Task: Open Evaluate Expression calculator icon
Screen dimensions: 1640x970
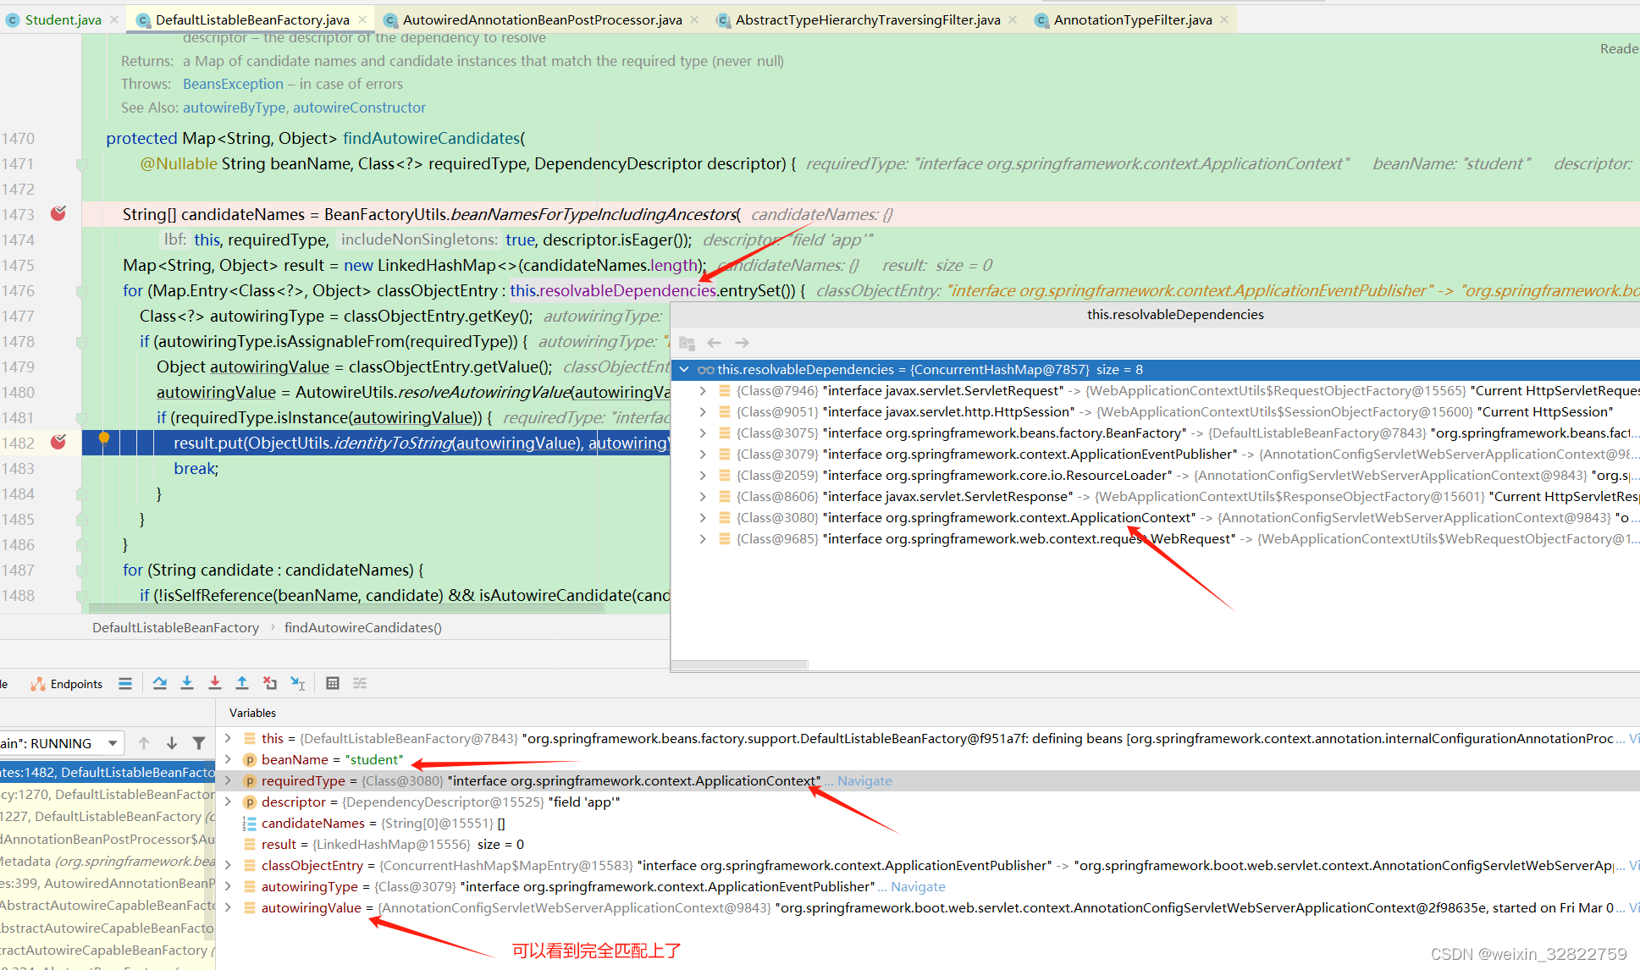Action: tap(333, 683)
